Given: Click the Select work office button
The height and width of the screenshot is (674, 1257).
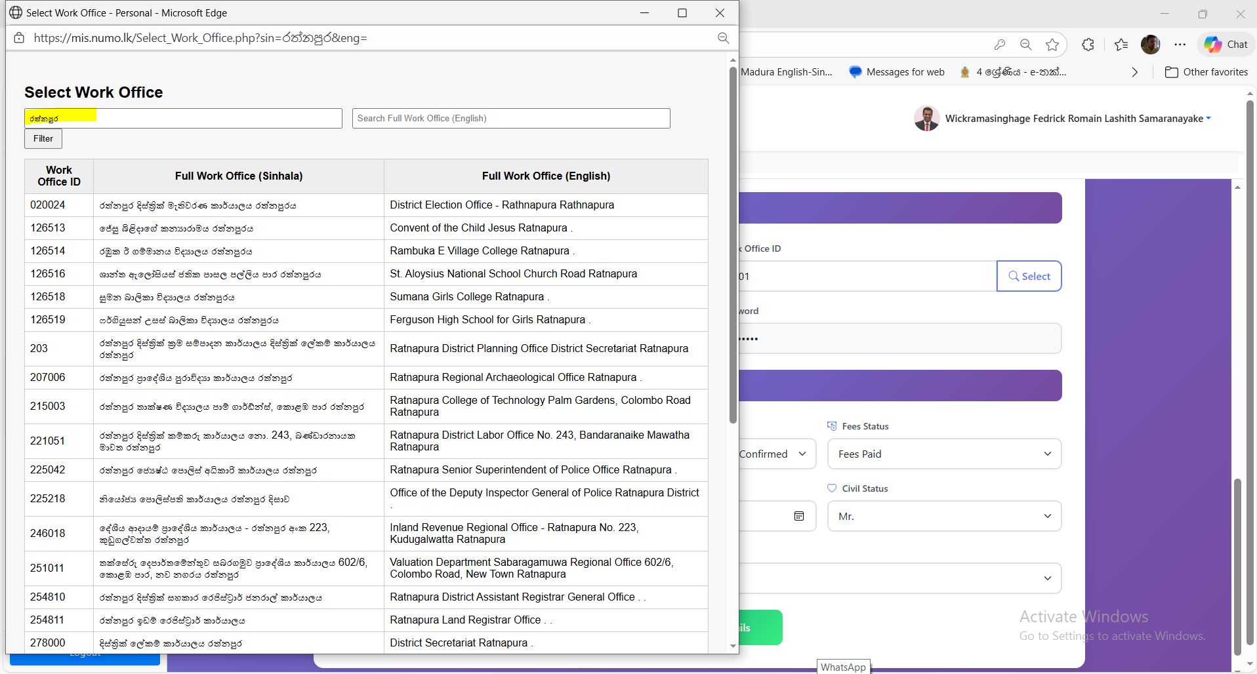Looking at the screenshot, I should (x=1028, y=276).
